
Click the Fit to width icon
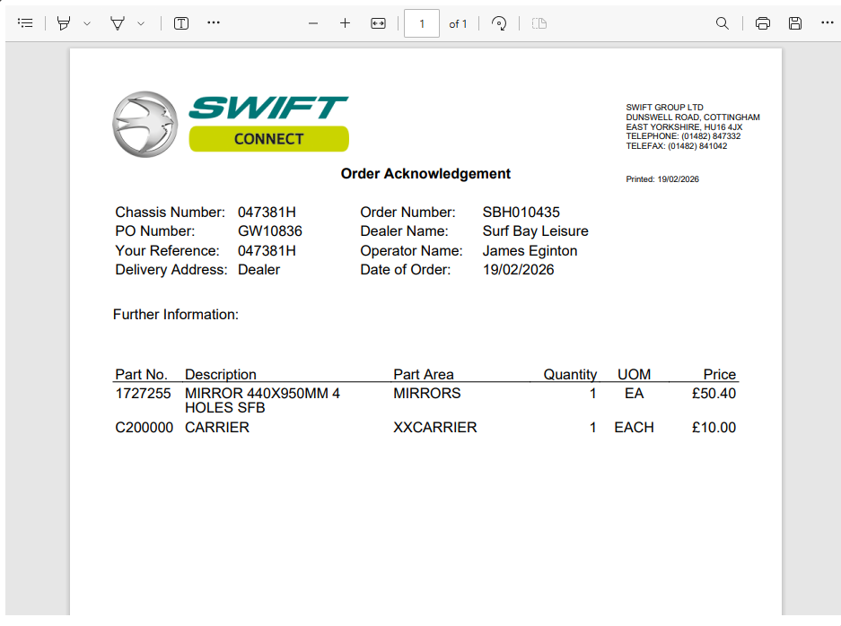pos(378,23)
